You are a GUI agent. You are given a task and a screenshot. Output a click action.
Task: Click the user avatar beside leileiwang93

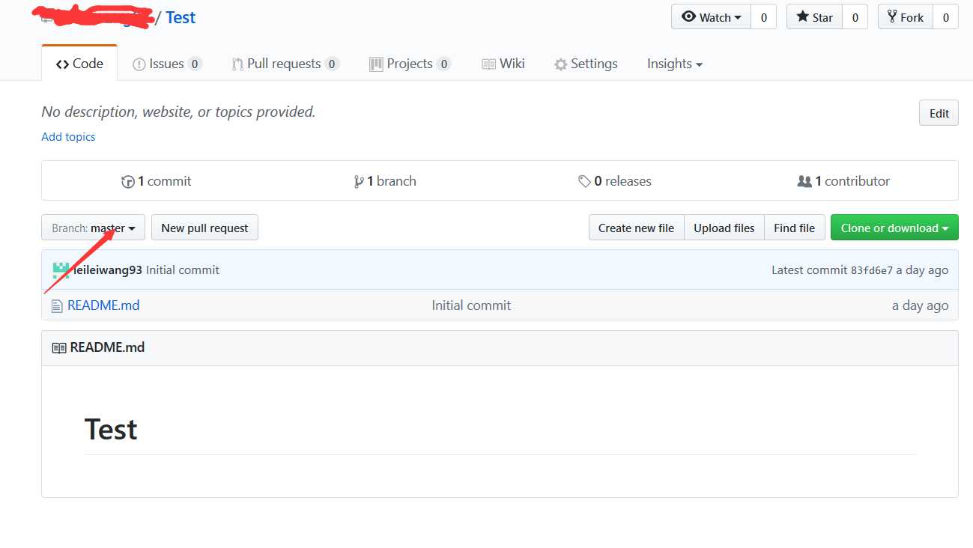[61, 270]
